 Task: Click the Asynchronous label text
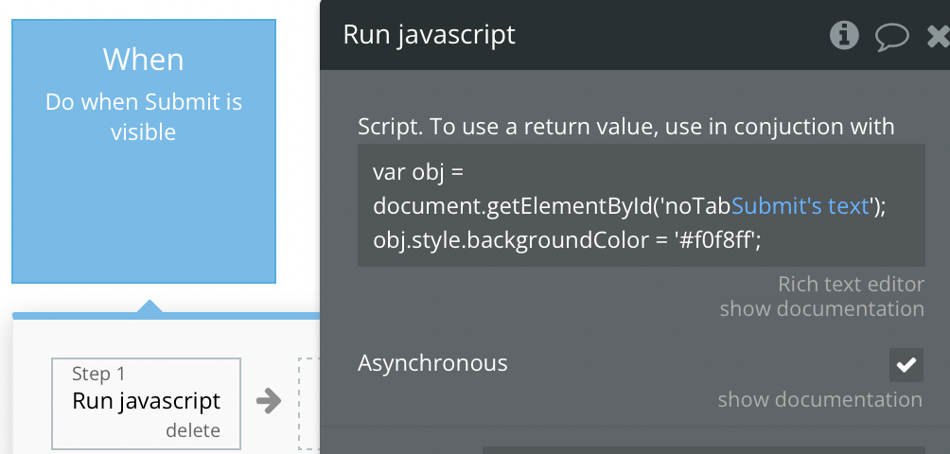click(x=432, y=362)
